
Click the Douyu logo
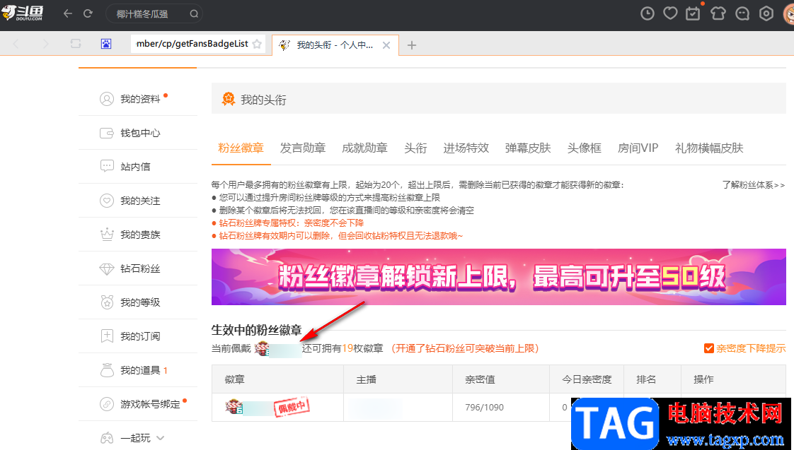coord(23,13)
